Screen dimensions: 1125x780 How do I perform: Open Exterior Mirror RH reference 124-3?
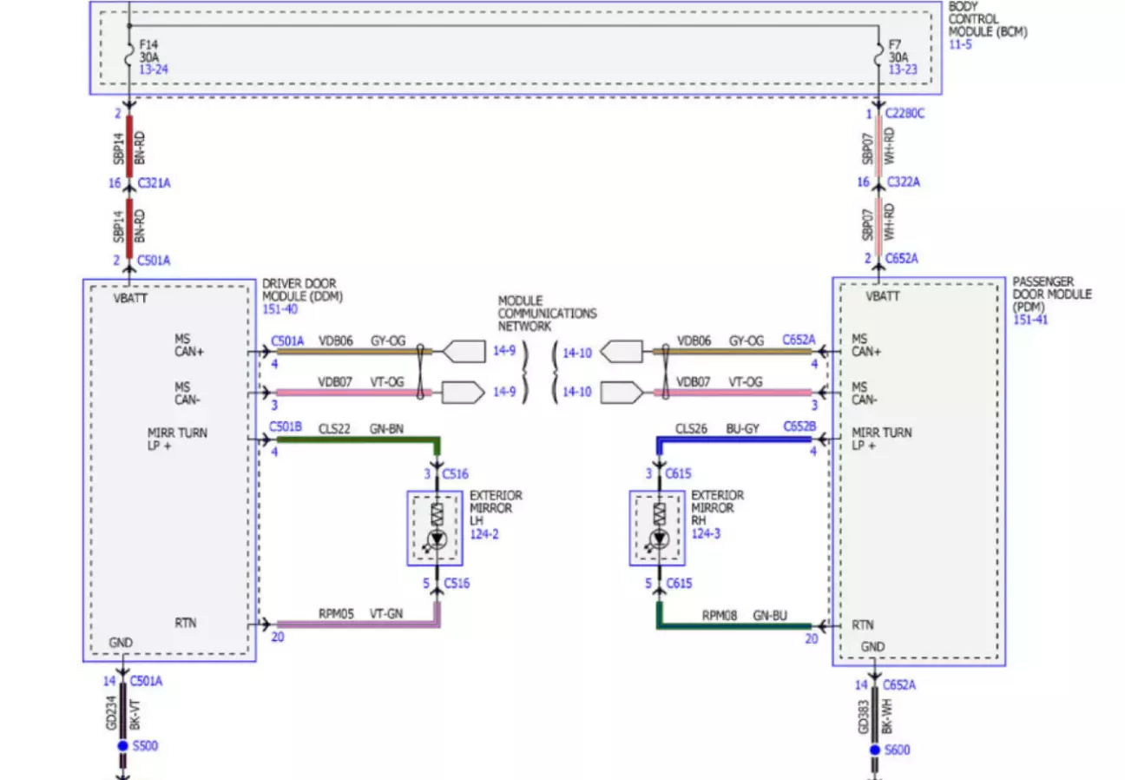point(707,533)
